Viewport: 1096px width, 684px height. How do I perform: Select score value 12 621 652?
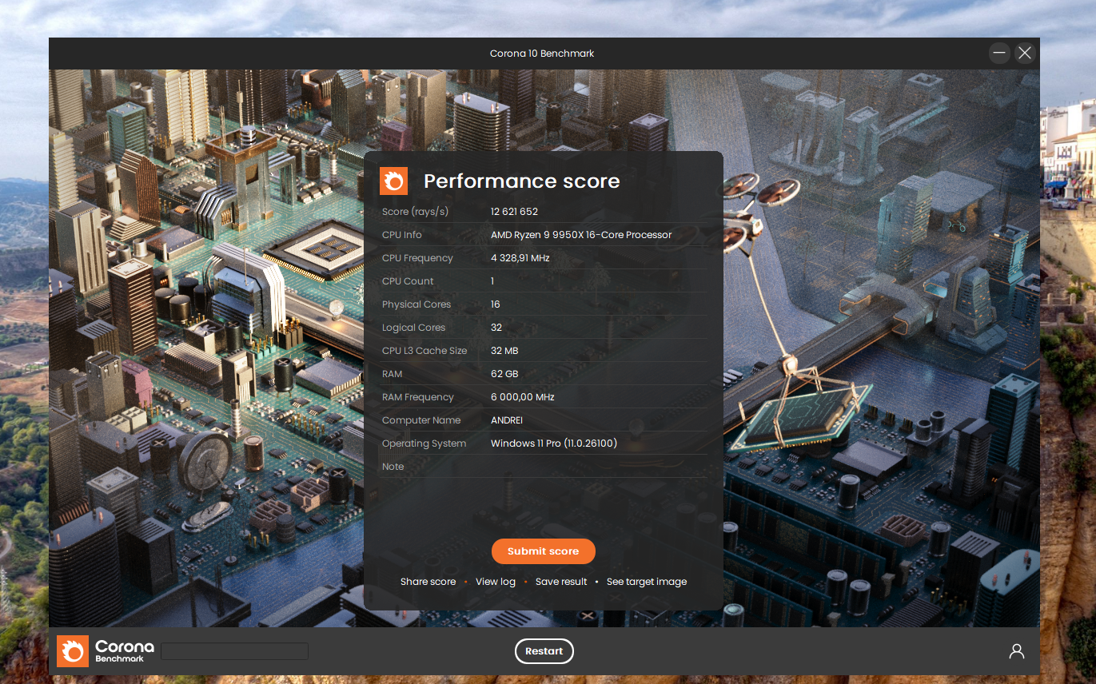(x=514, y=212)
